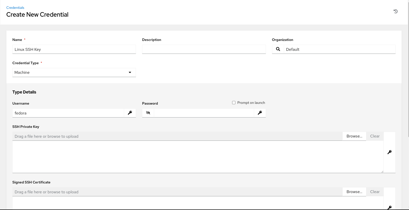The height and width of the screenshot is (210, 409).
Task: Focus the Password input field
Action: coord(204,113)
